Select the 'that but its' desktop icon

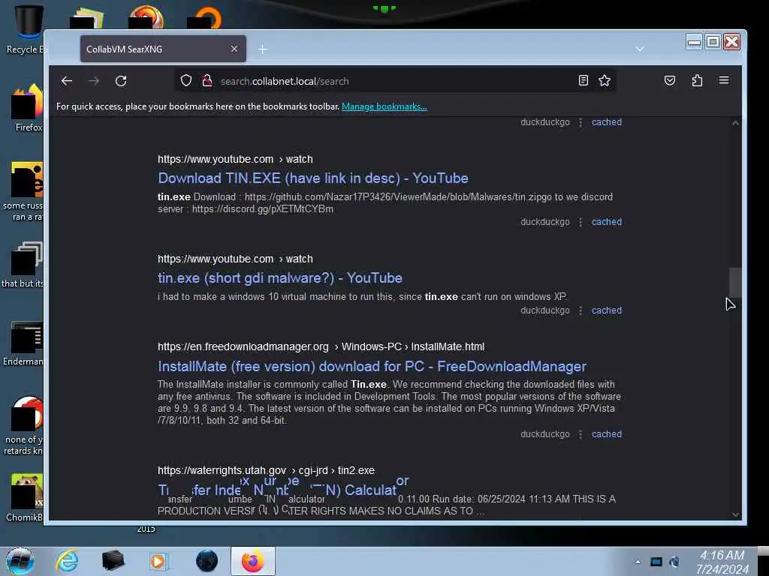tap(23, 265)
